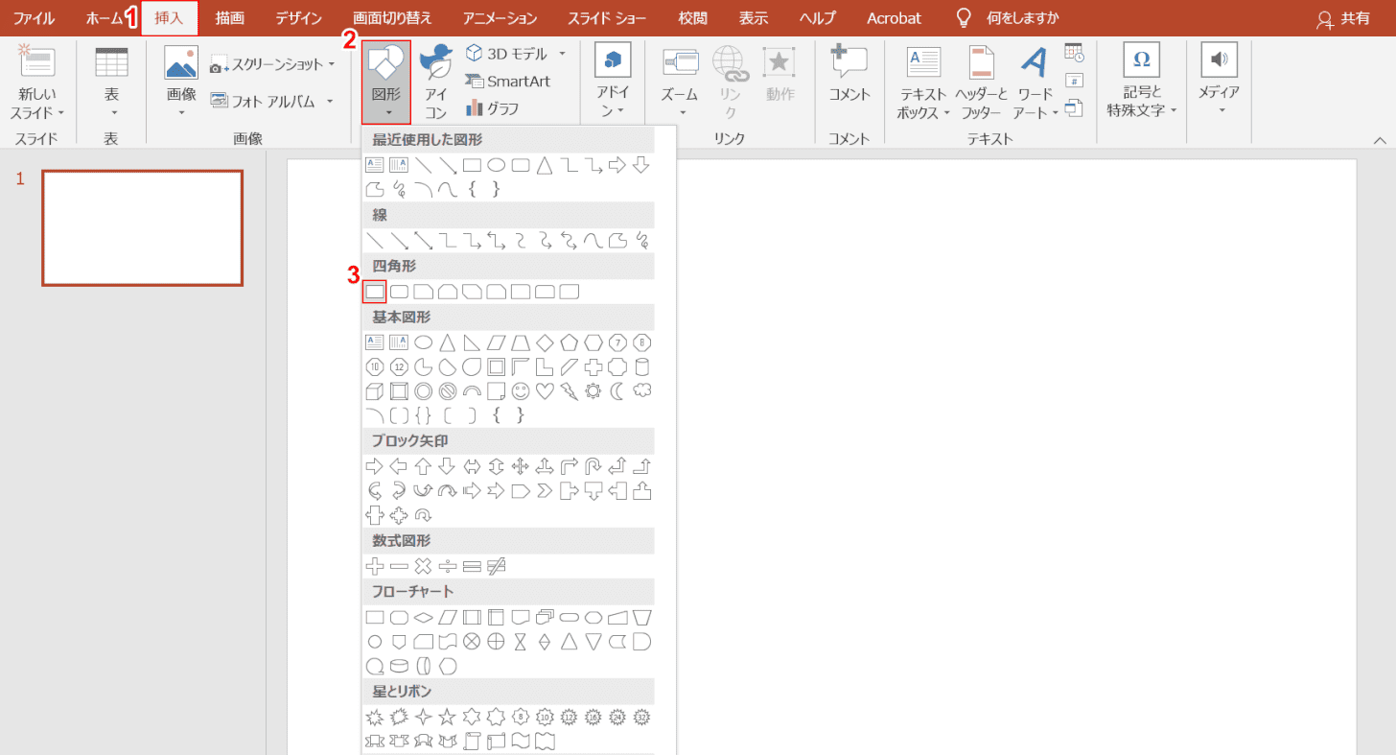Viewport: 1396px width, 755px height.
Task: Click the 共有 share button
Action: (1343, 18)
